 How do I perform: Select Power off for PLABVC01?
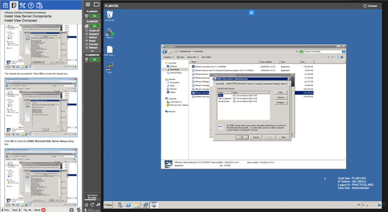[x=92, y=31]
